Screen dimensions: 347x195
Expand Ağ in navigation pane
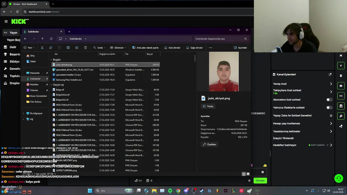23,119
